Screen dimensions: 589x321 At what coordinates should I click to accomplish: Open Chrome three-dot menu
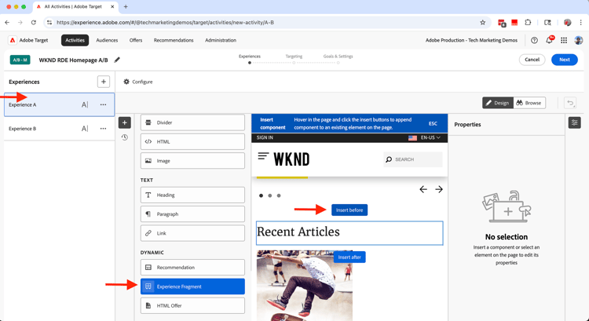coord(580,23)
